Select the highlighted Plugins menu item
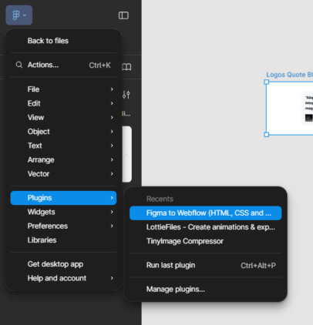313x325 pixels. [x=63, y=198]
